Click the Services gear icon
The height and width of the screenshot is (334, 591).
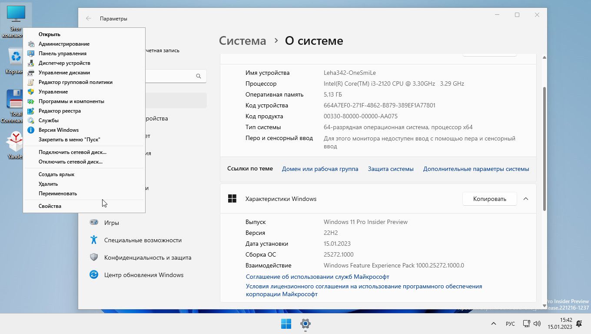pyautogui.click(x=31, y=120)
